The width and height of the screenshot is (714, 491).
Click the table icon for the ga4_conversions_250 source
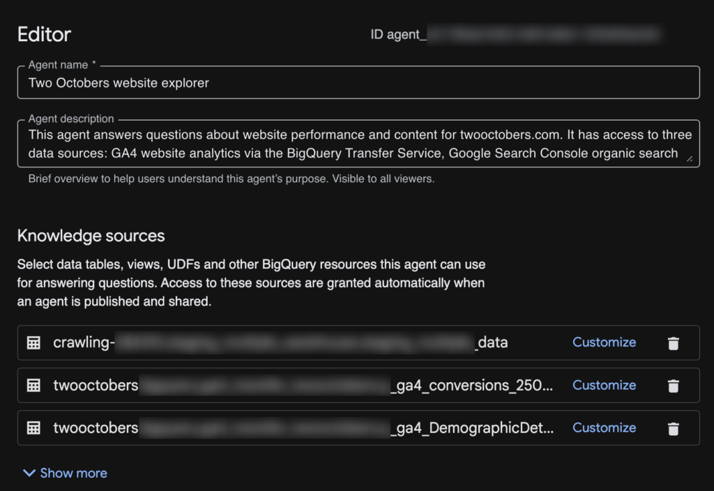click(33, 385)
